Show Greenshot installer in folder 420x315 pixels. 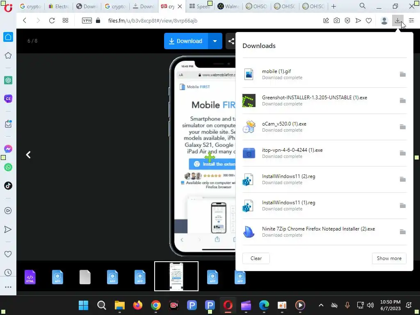403,100
